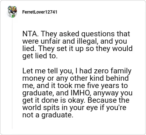Select the phrase 'unfair and illegal'
The width and height of the screenshot is (146, 135).
[x=68, y=41]
